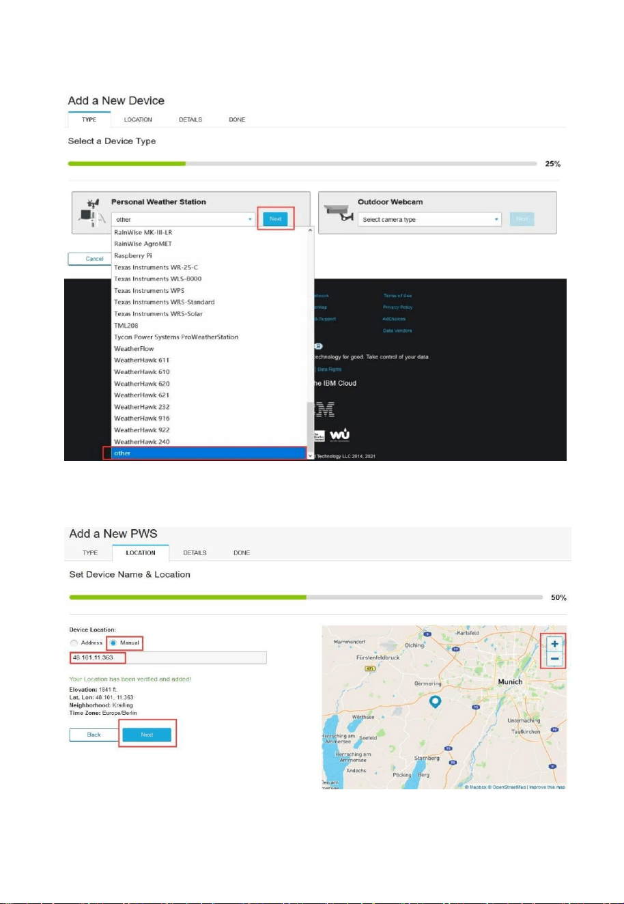Click the Back button
The height and width of the screenshot is (904, 624).
94,735
